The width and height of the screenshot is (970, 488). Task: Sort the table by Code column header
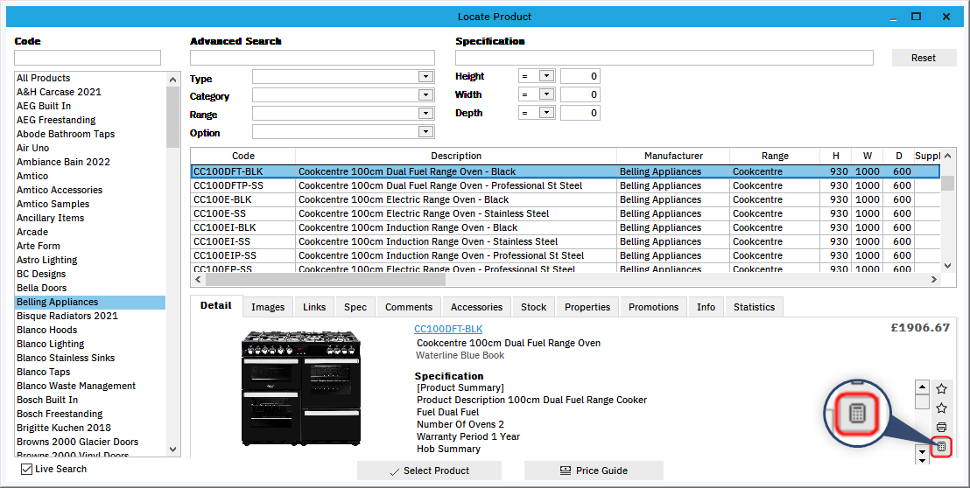point(243,156)
